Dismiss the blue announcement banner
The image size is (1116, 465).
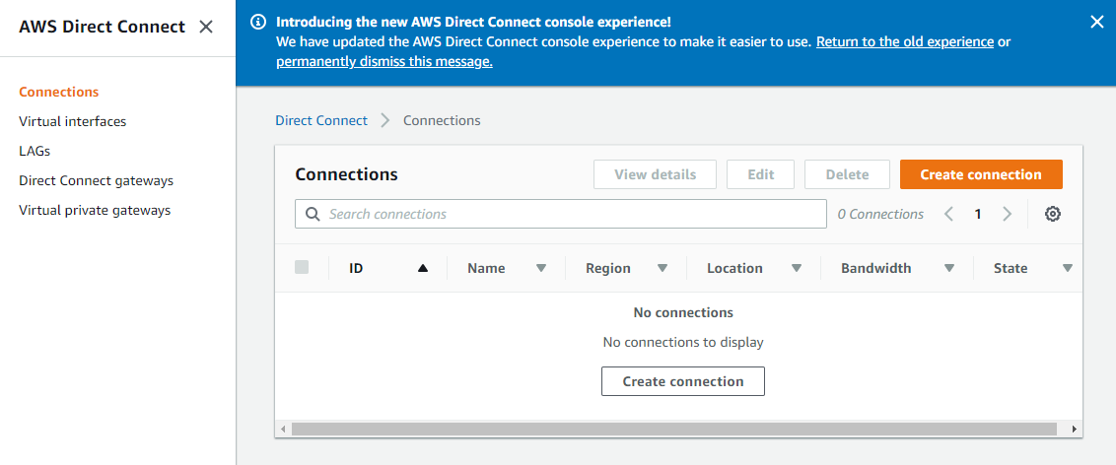click(1097, 22)
